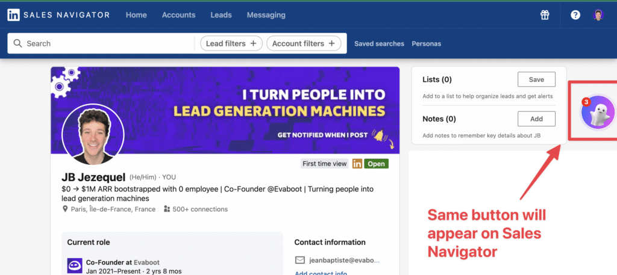Go to the Accounts tab

tap(178, 15)
